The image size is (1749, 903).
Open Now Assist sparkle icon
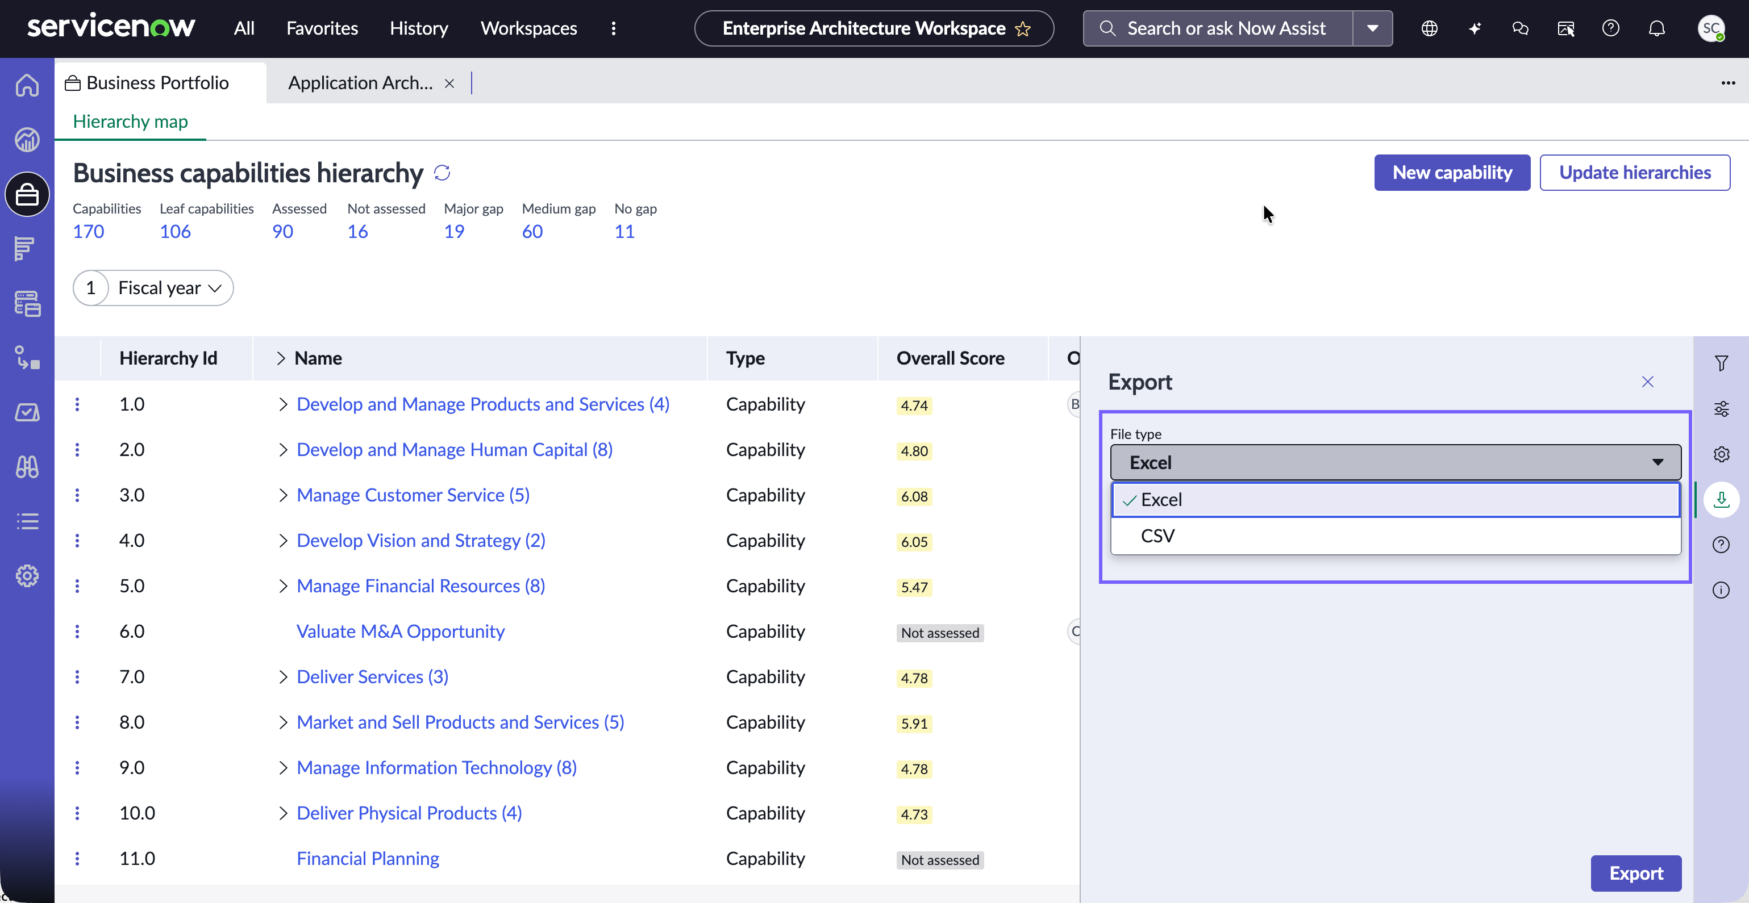click(x=1475, y=28)
